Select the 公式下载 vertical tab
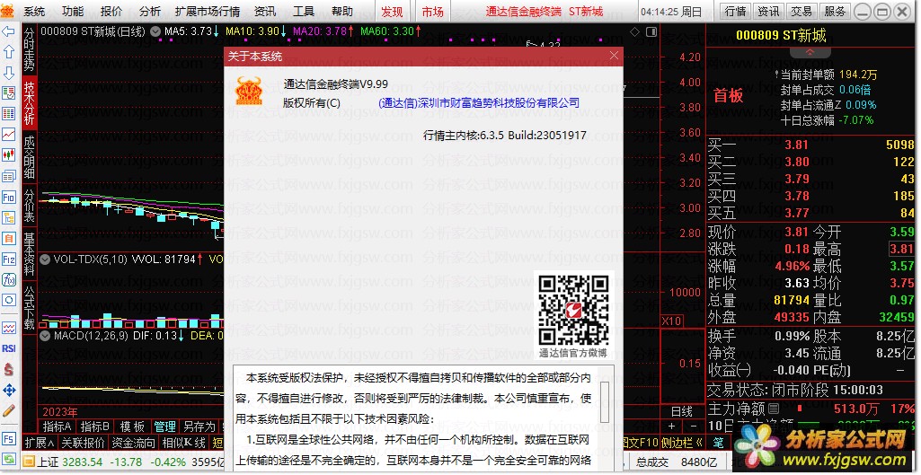Screen dimensions: 921x475 (30, 307)
